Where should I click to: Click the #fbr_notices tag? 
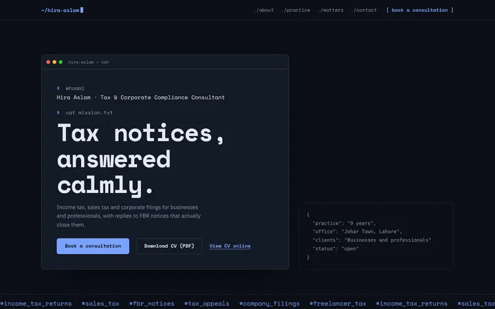(x=151, y=304)
